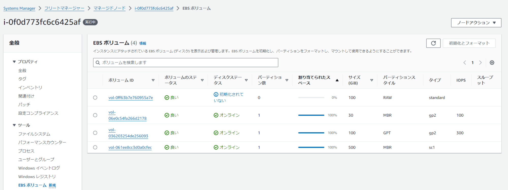
Task: Select radio button for vol-061ee8cc3d0a0cfec
Action: click(95, 147)
